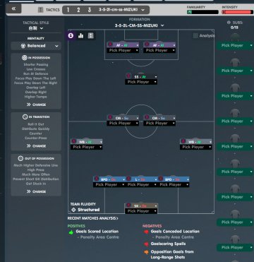Open the Recent Matches Analysis link
The width and height of the screenshot is (254, 262).
(x=93, y=218)
